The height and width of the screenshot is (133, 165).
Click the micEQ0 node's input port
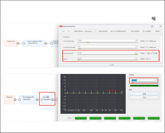pos(42,100)
